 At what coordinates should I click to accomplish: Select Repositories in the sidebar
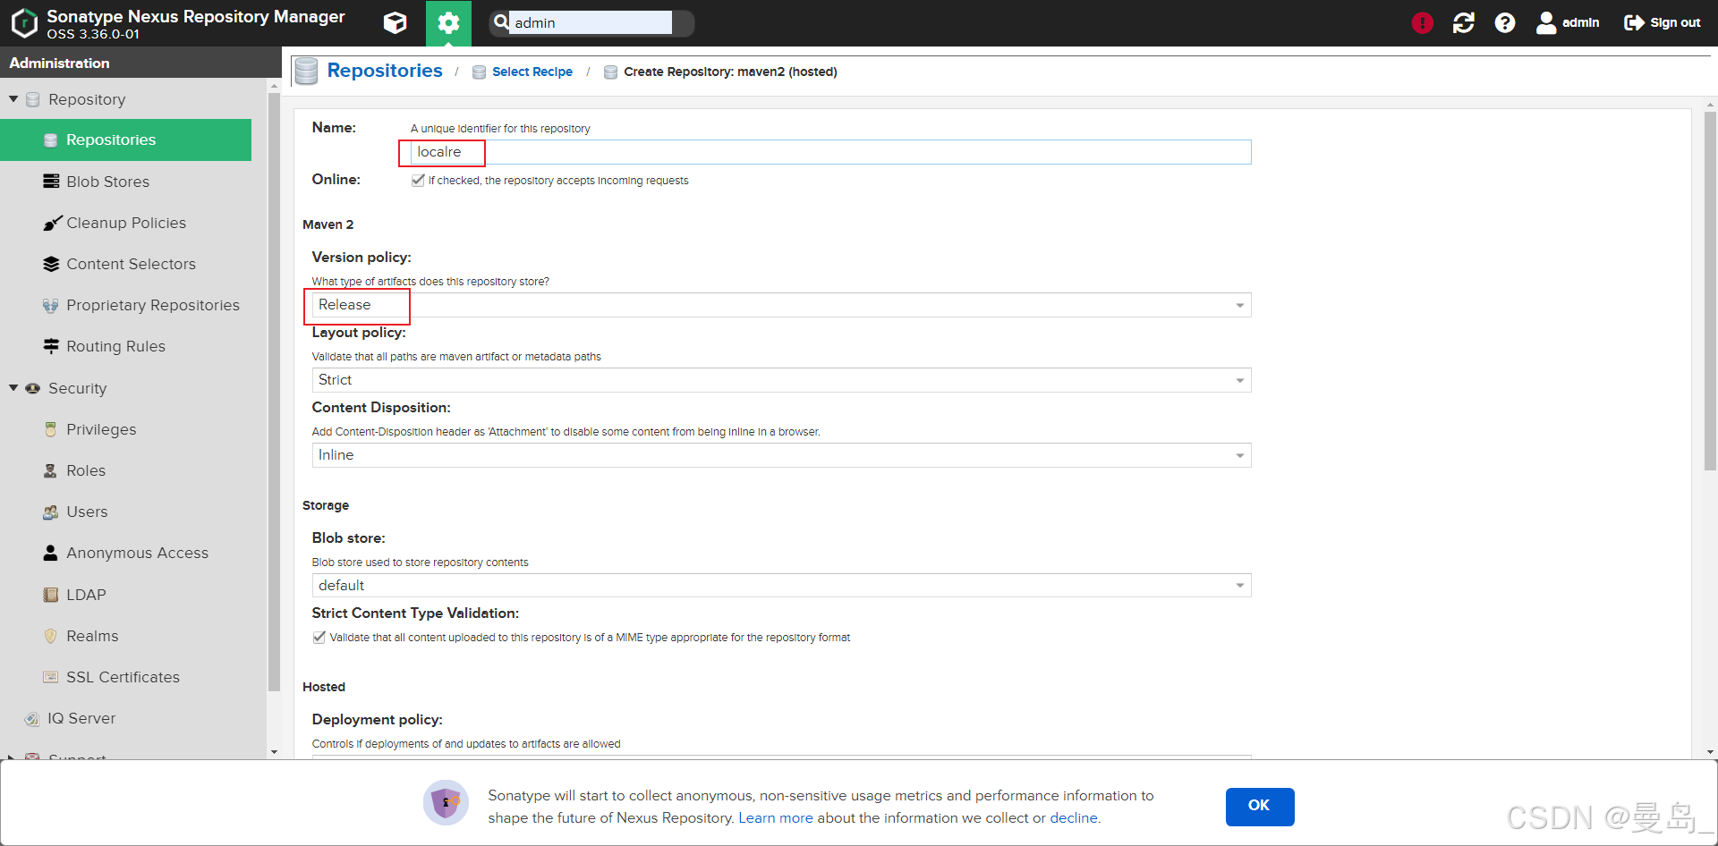point(125,140)
